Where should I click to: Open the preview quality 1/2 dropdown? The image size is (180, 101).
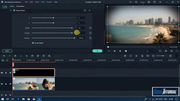click(x=150, y=51)
